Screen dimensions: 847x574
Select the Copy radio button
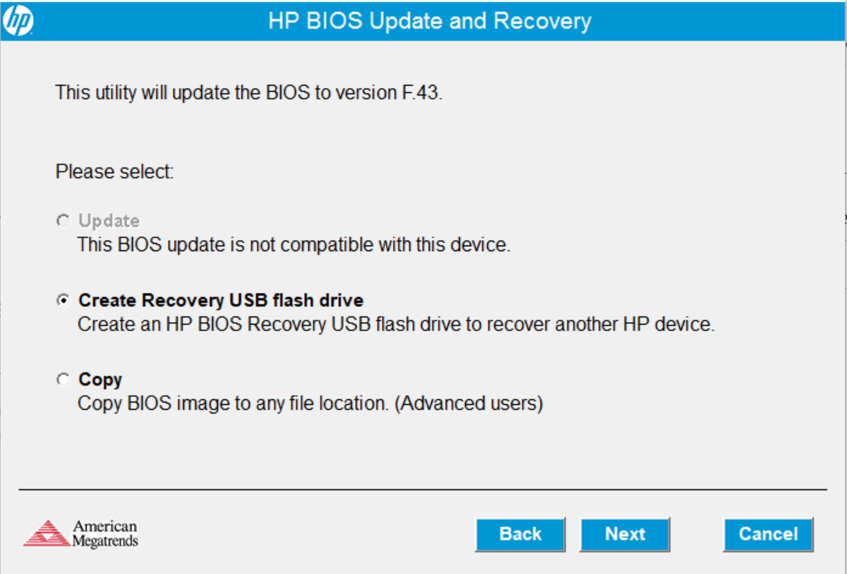pyautogui.click(x=63, y=379)
